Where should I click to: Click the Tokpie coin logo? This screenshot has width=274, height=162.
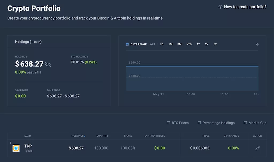16,148
